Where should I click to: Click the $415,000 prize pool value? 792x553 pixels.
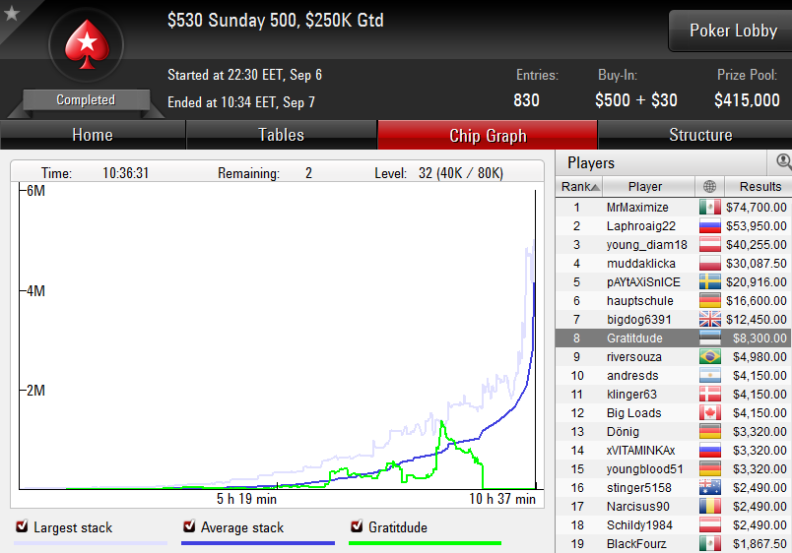coord(747,100)
